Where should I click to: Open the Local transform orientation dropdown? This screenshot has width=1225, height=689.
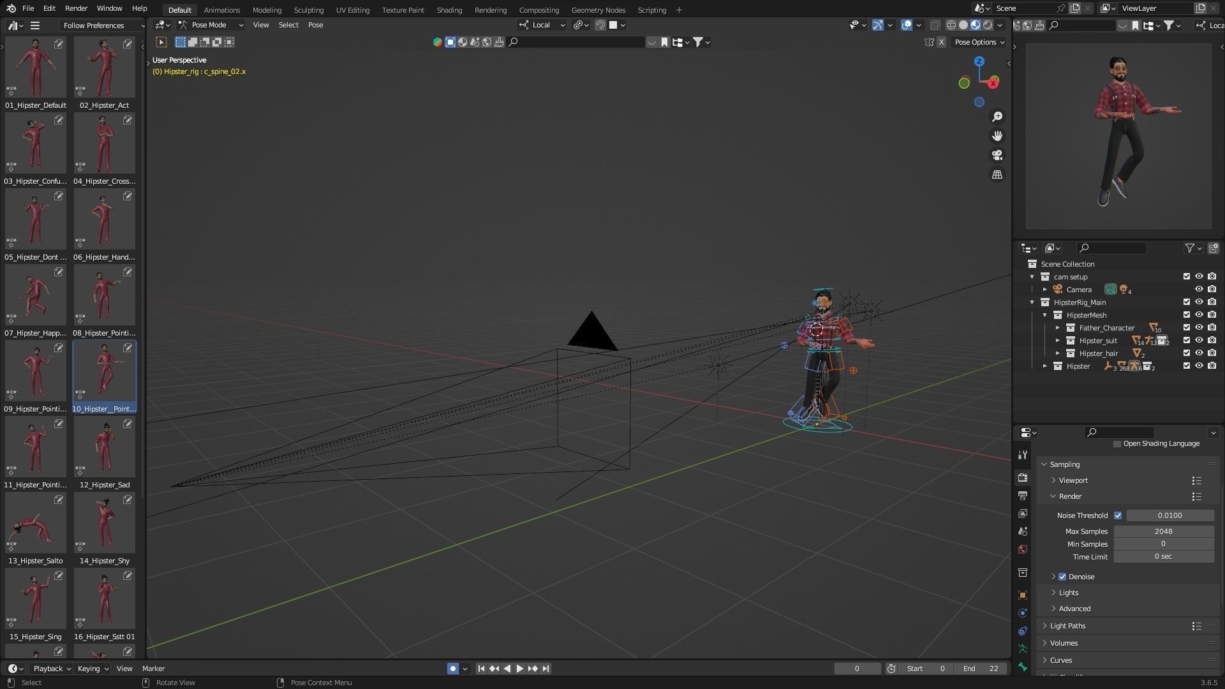542,25
